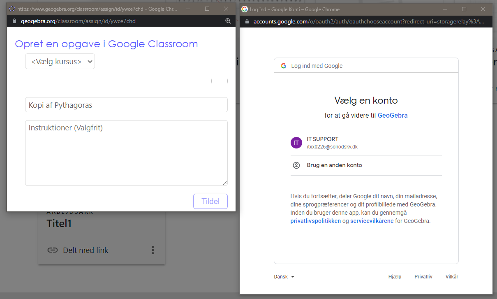The width and height of the screenshot is (497, 299).
Task: Click the purple IT account avatar
Action: pyautogui.click(x=296, y=143)
